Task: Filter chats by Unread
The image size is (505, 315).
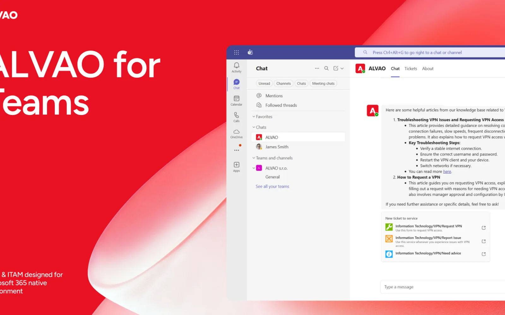Action: tap(264, 83)
